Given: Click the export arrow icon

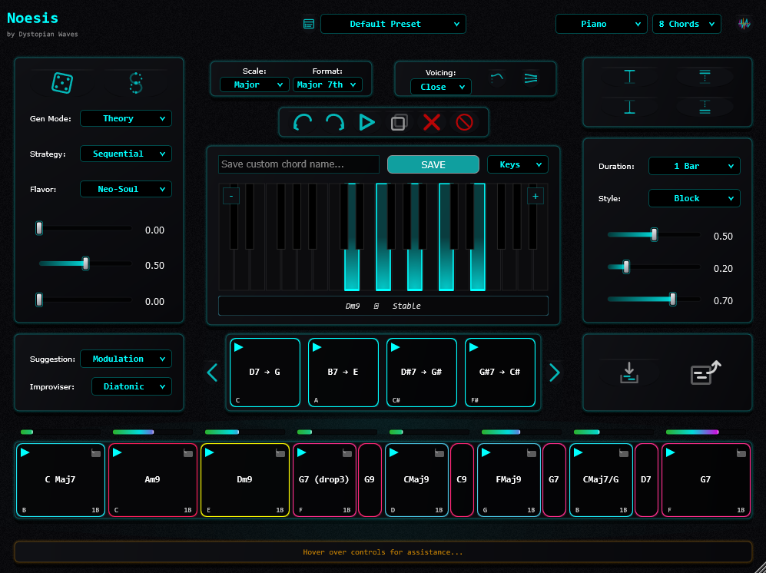Looking at the screenshot, I should point(705,373).
